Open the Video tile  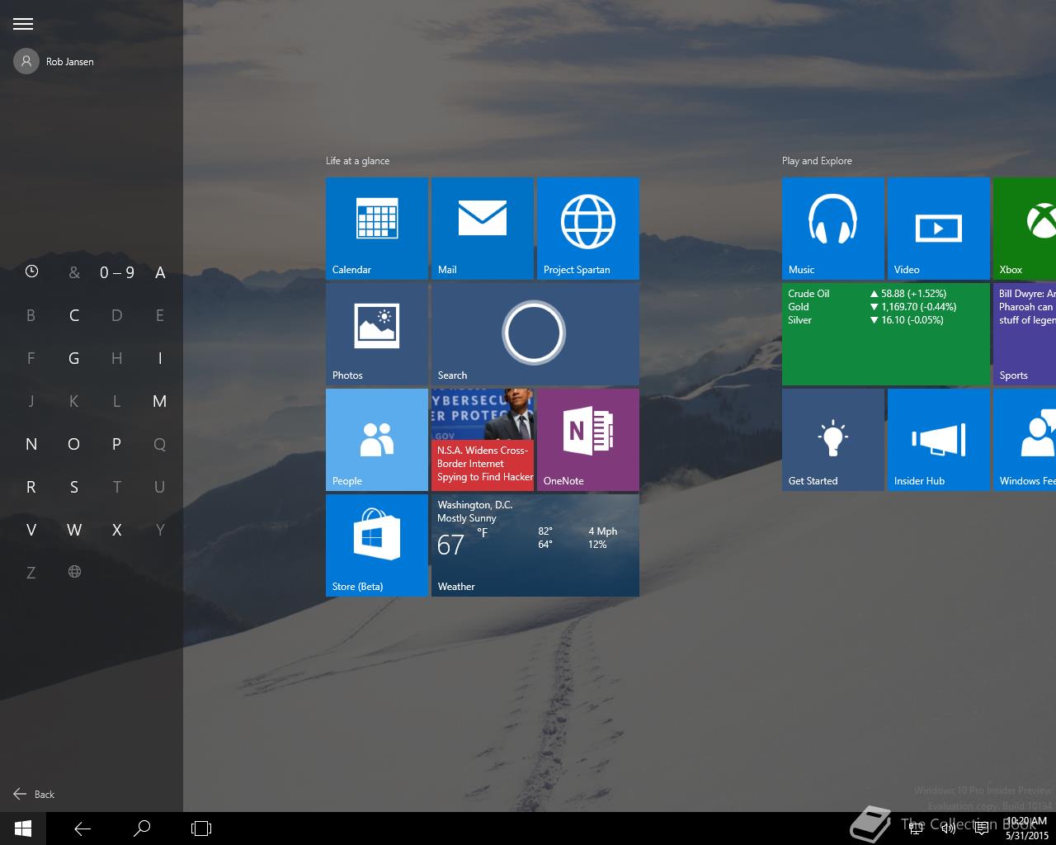pos(939,229)
